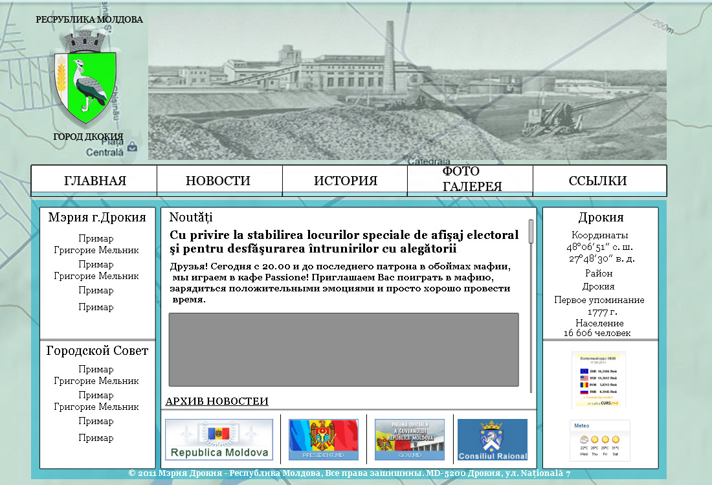Click the Население label
This screenshot has height=485, width=712.
[x=599, y=323]
